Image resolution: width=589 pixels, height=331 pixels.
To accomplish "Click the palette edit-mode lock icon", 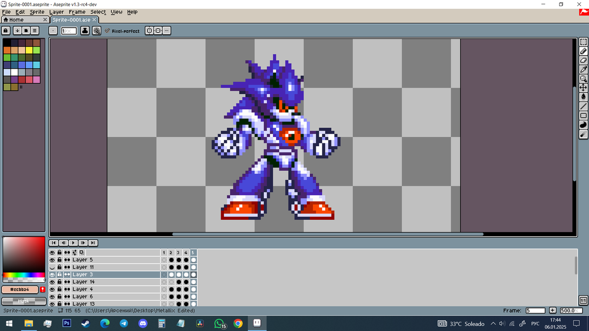I will tap(6, 30).
